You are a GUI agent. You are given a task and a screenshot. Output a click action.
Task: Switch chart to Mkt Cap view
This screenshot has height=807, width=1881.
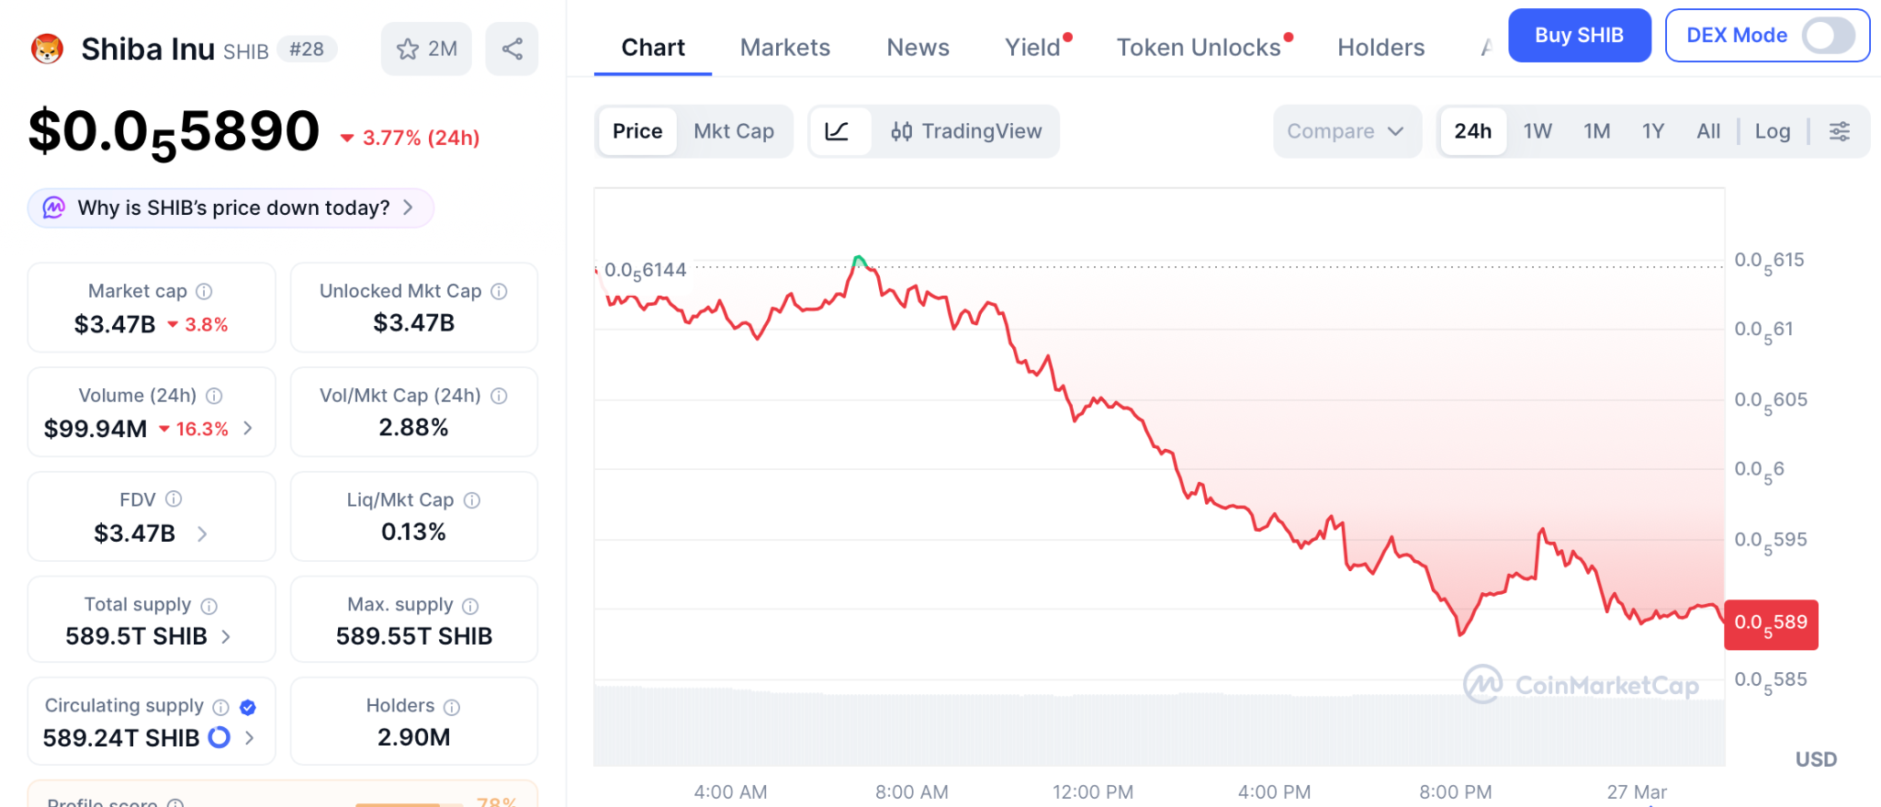click(734, 131)
